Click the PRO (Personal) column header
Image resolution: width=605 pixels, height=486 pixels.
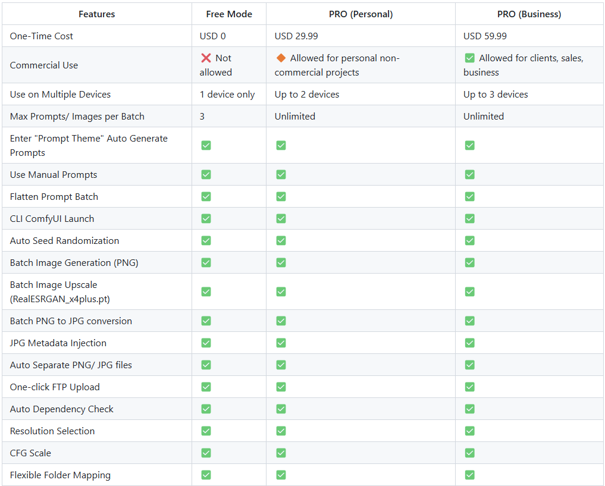361,14
